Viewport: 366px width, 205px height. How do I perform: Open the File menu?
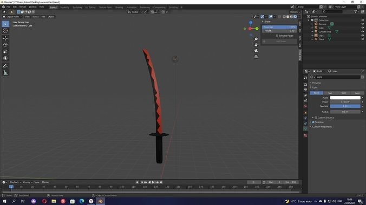click(x=9, y=7)
